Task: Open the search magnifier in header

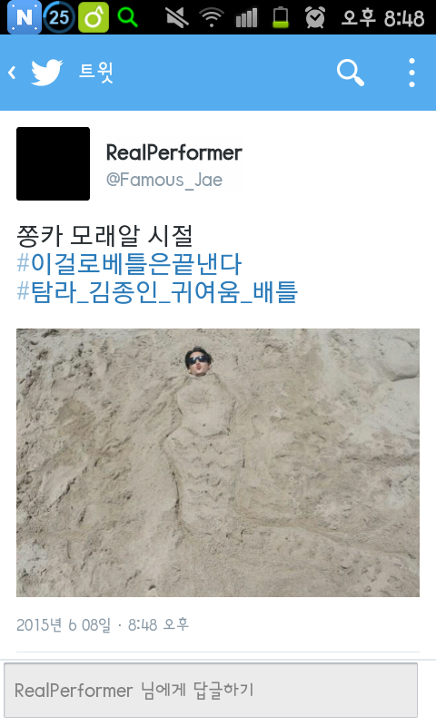Action: [x=351, y=73]
